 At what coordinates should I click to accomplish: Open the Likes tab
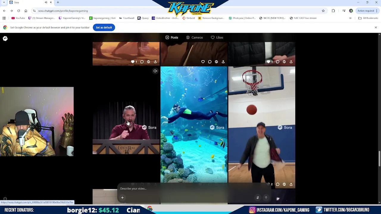[x=217, y=37]
